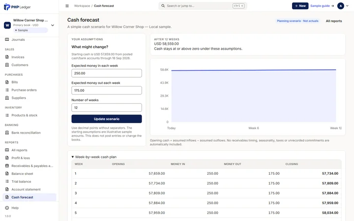Click the 57,809.00 opening value in week 3
Image resolution: width=354 pixels, height=221 pixels.
[x=157, y=193]
